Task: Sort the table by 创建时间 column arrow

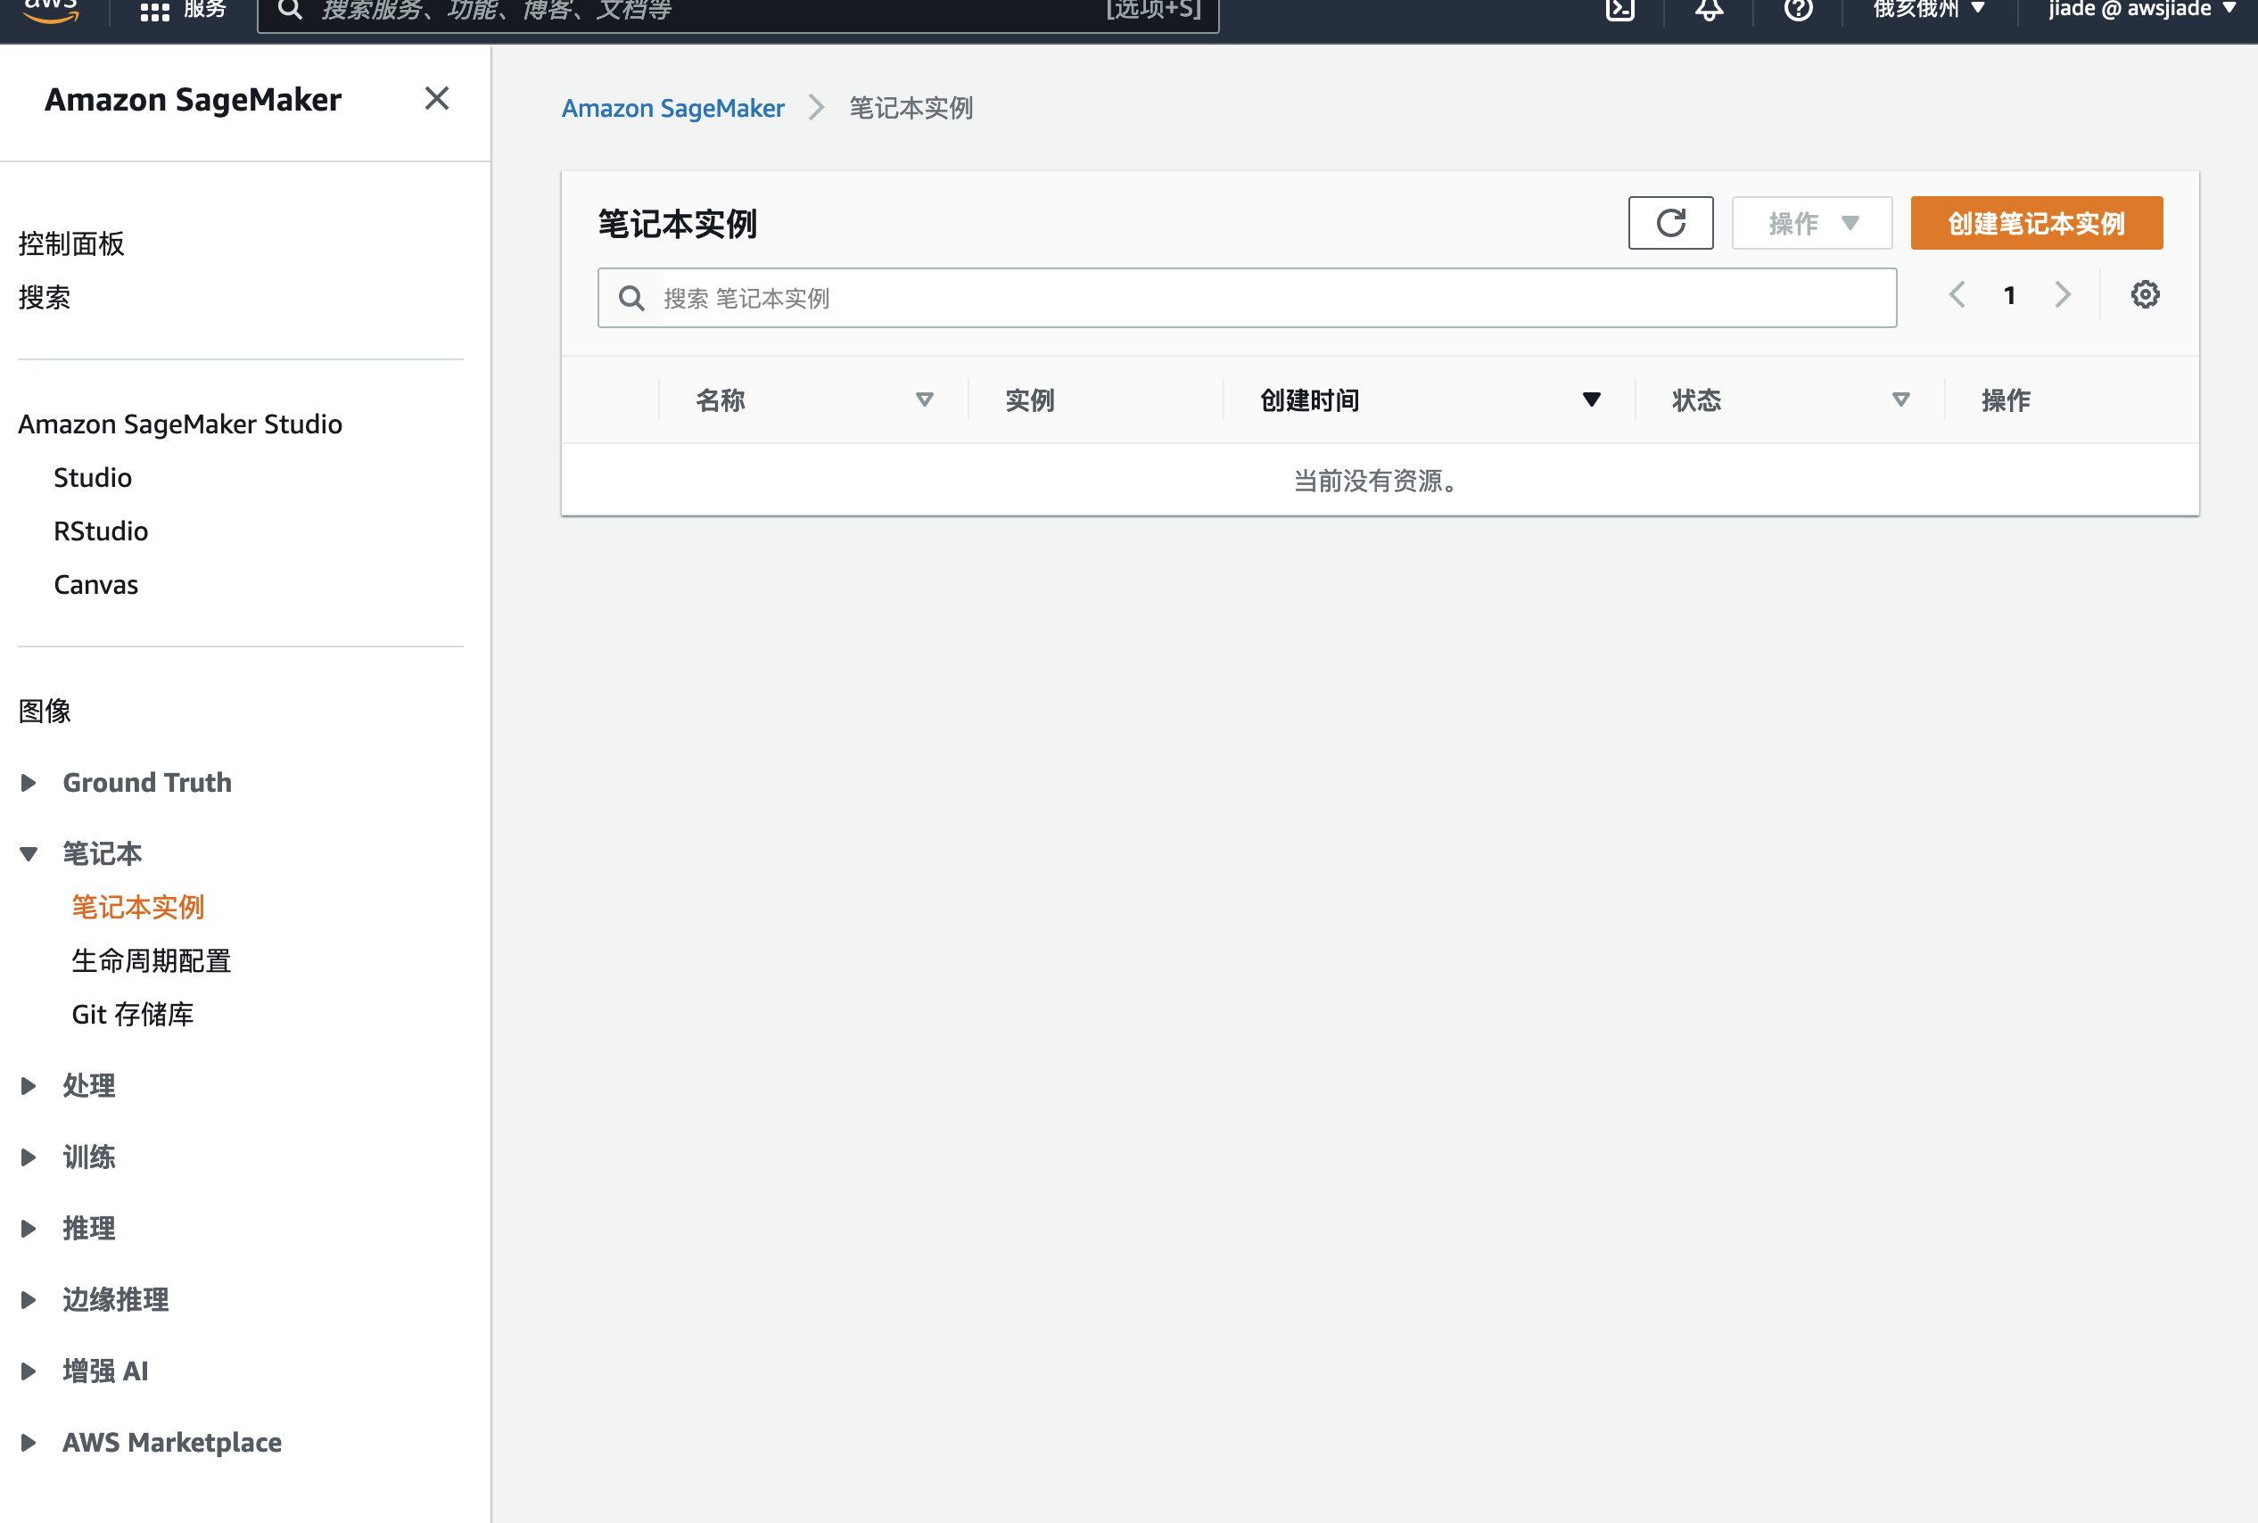Action: [1590, 399]
